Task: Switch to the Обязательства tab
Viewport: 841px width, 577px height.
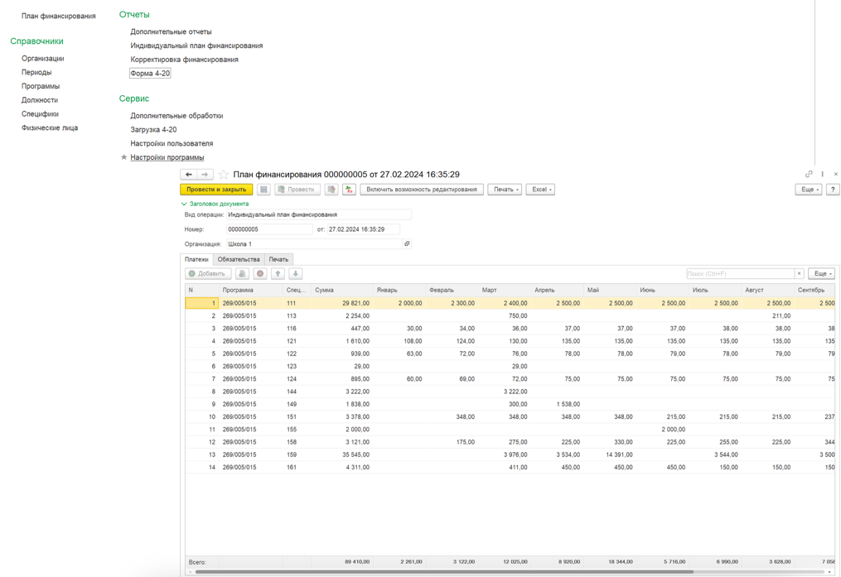Action: (239, 259)
